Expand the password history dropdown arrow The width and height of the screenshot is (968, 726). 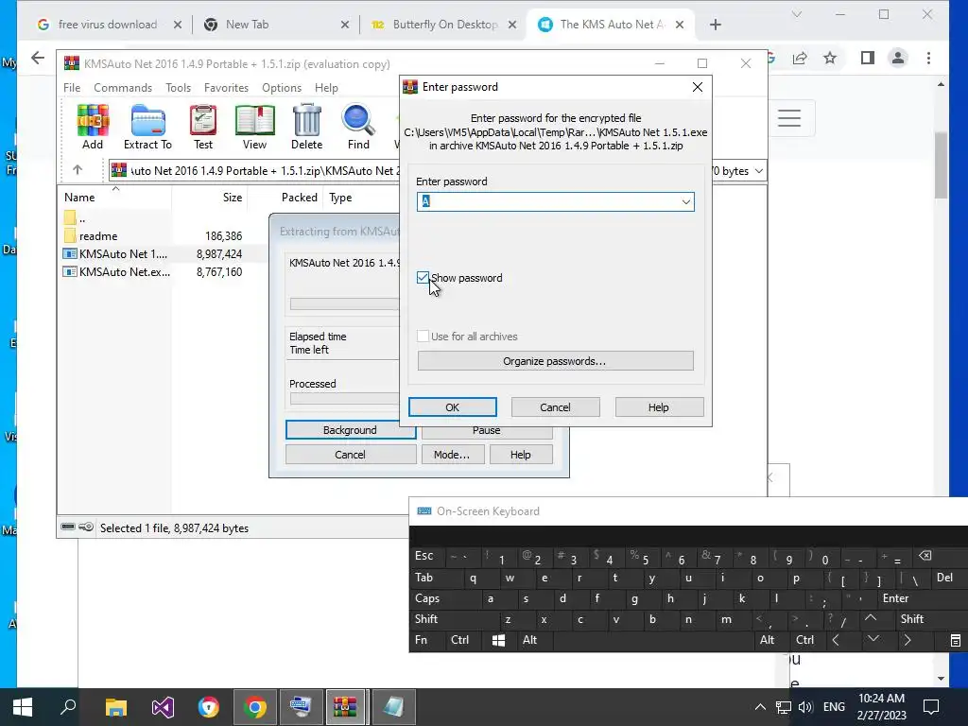pyautogui.click(x=686, y=202)
